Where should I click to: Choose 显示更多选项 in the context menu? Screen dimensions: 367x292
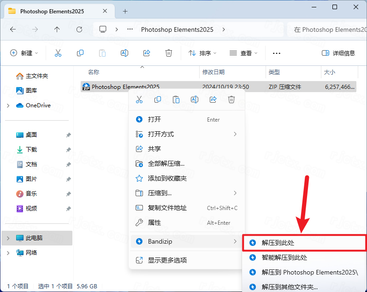[x=187, y=260]
